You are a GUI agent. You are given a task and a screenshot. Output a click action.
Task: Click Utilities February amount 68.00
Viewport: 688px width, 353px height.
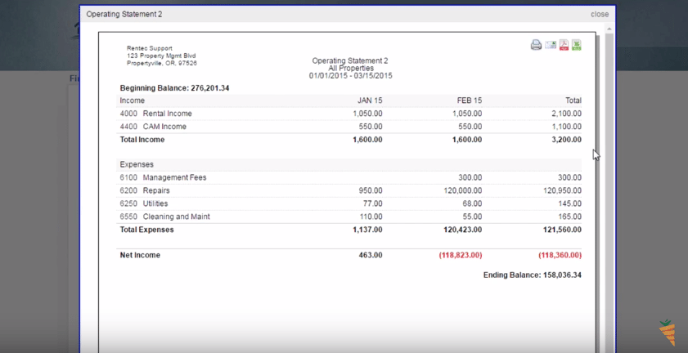point(472,204)
